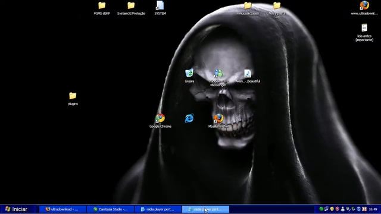This screenshot has height=214, width=381.
Task: Select the Lixeira recycle bin
Action: 189,75
